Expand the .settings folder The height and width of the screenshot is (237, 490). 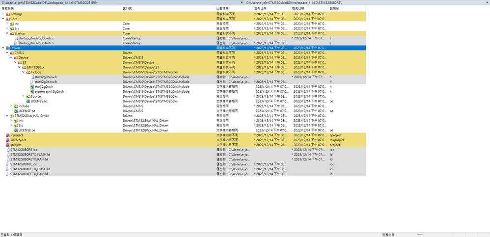(3, 14)
